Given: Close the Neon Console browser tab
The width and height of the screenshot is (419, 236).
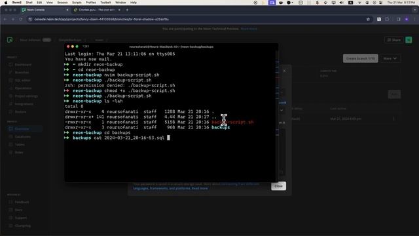Looking at the screenshot, I should [x=67, y=10].
